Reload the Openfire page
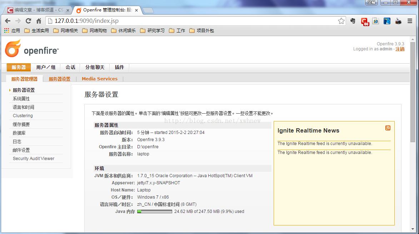Viewport: 419px width, 234px height. [28, 21]
